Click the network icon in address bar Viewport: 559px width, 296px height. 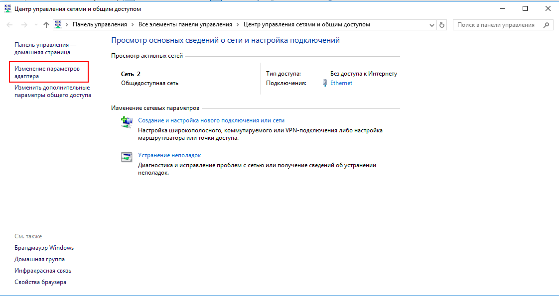pyautogui.click(x=58, y=24)
